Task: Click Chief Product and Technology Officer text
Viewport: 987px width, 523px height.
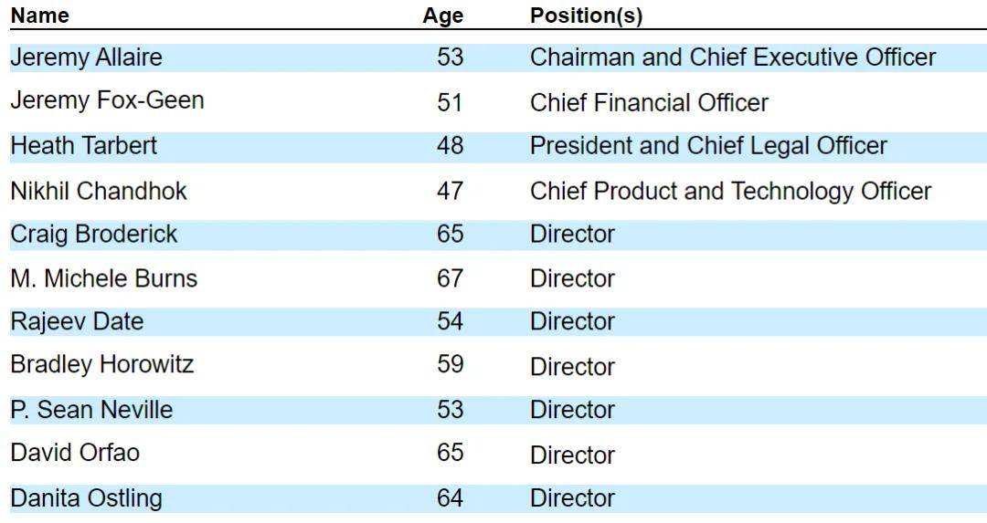Action: [730, 191]
